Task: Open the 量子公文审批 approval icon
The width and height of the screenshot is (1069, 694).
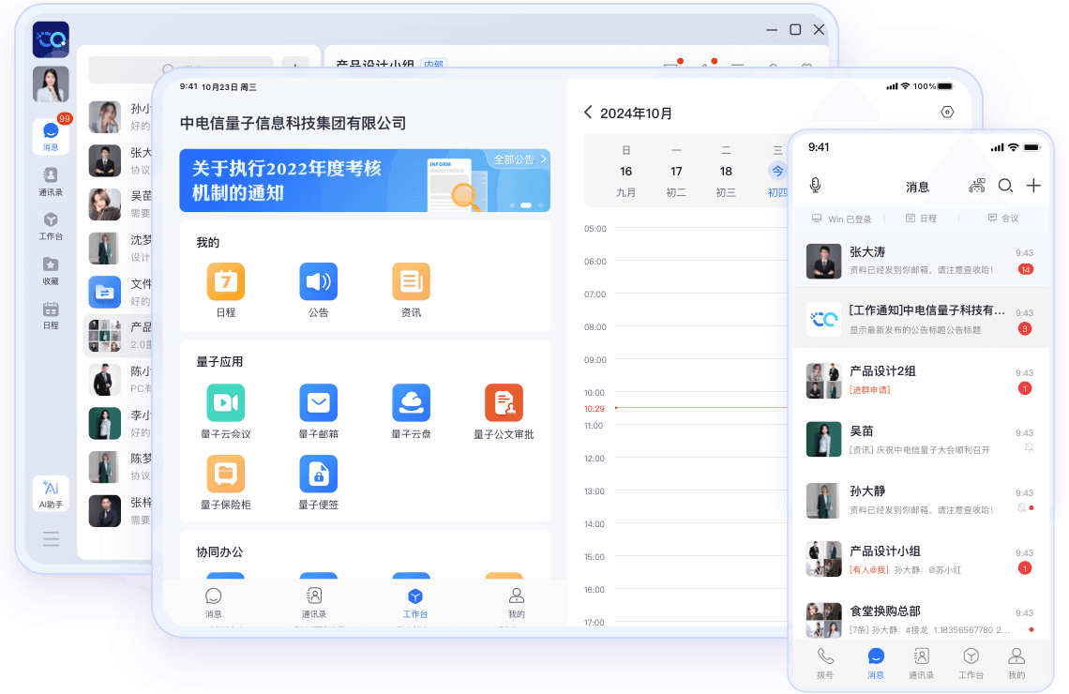Action: point(504,402)
